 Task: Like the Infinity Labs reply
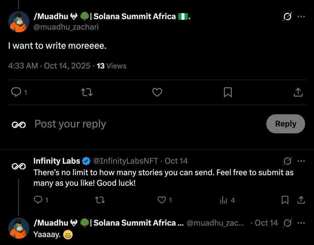(x=161, y=200)
